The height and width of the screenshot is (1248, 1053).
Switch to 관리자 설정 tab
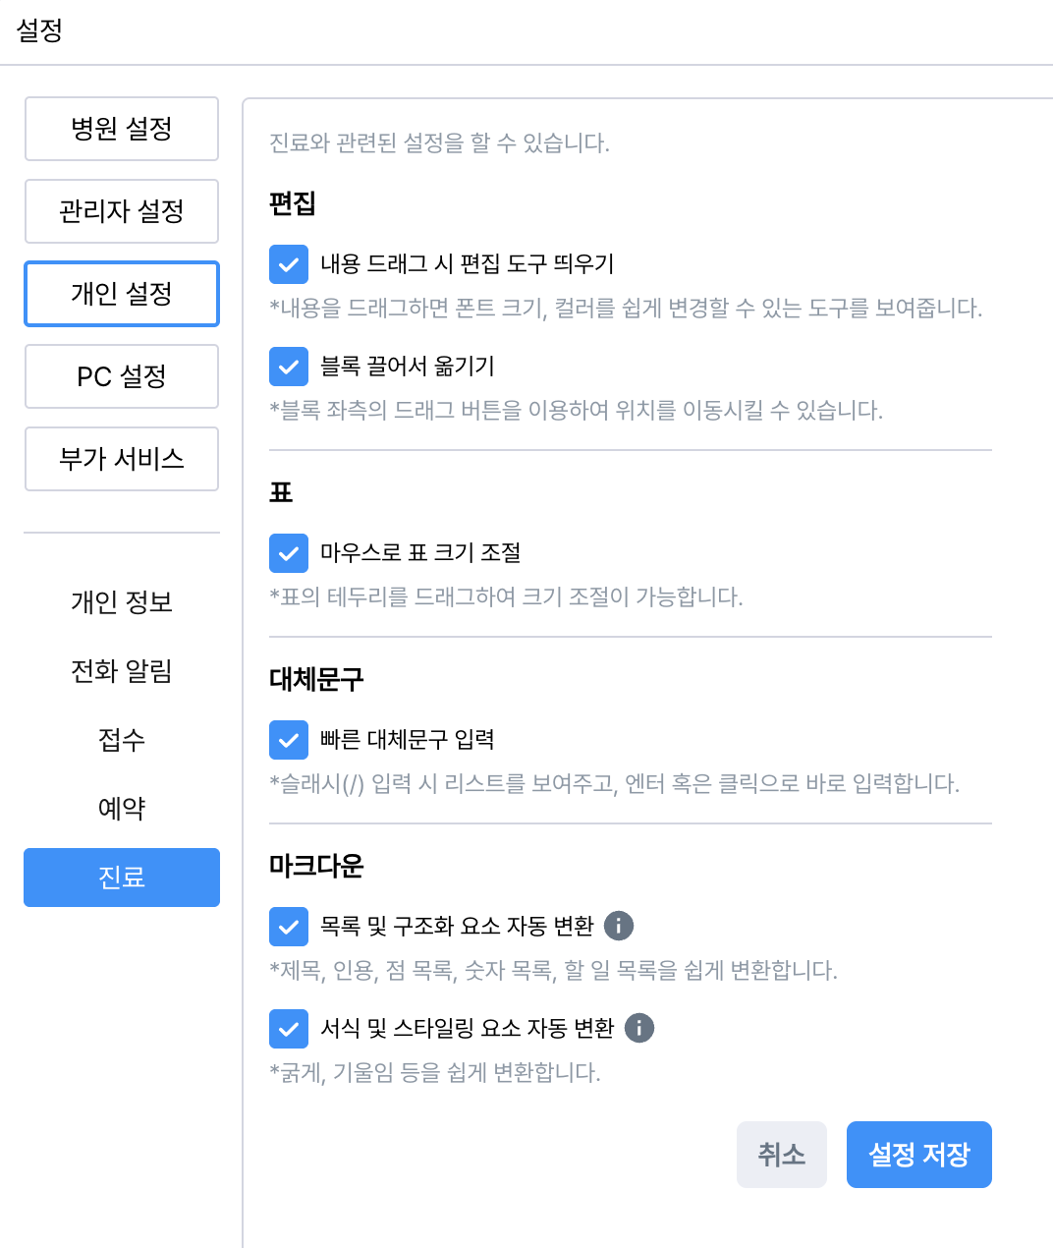122,211
